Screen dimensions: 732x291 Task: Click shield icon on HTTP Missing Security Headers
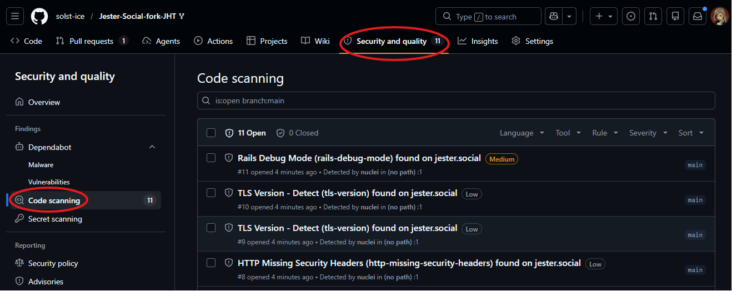[x=228, y=263]
